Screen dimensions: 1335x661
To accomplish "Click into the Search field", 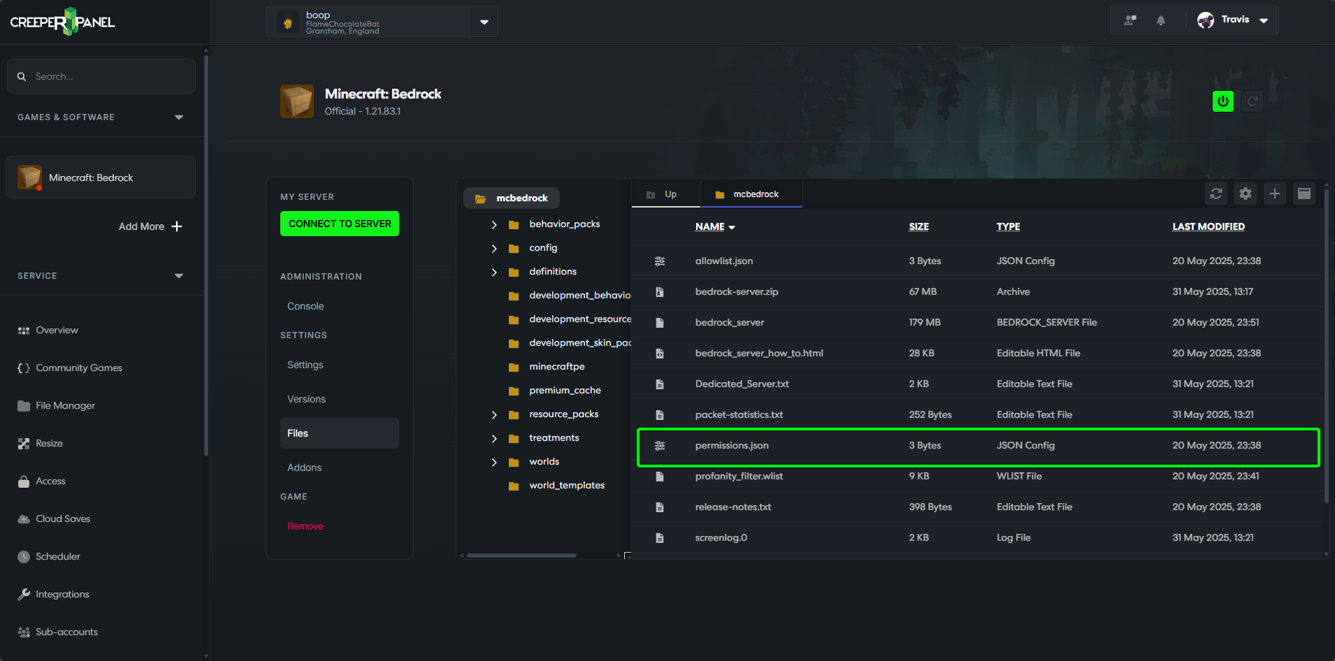I will tap(101, 76).
